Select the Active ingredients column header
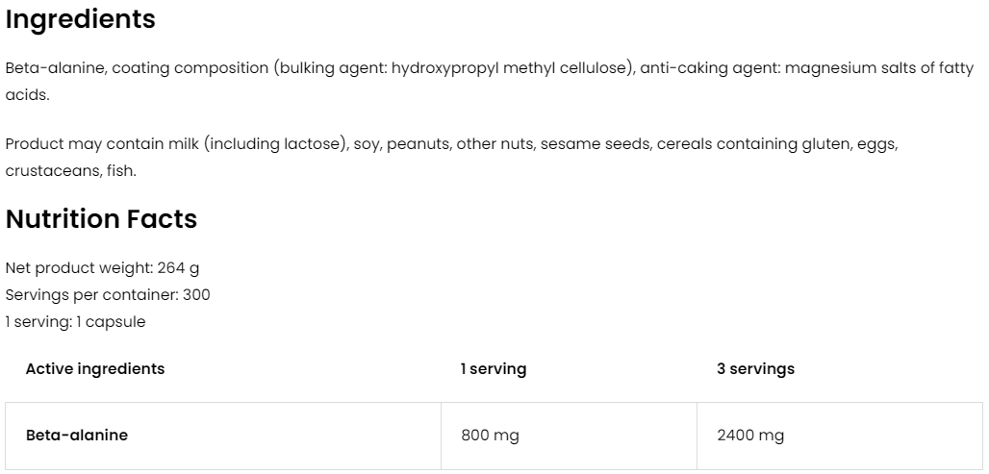 tap(95, 368)
